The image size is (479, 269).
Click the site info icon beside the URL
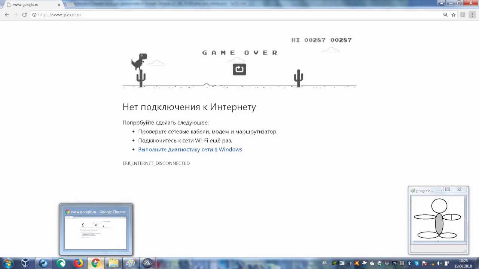[34, 15]
